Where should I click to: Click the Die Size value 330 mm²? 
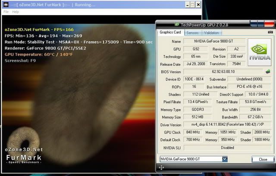click(x=236, y=56)
